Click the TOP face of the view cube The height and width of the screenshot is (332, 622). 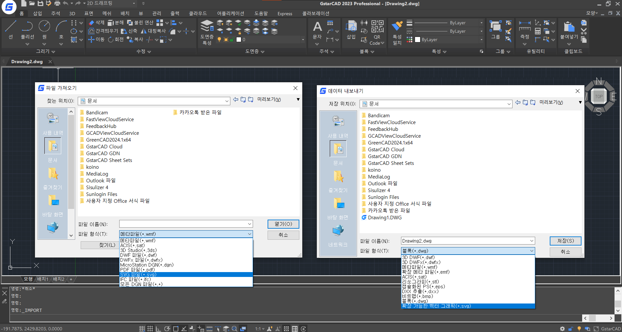point(599,96)
